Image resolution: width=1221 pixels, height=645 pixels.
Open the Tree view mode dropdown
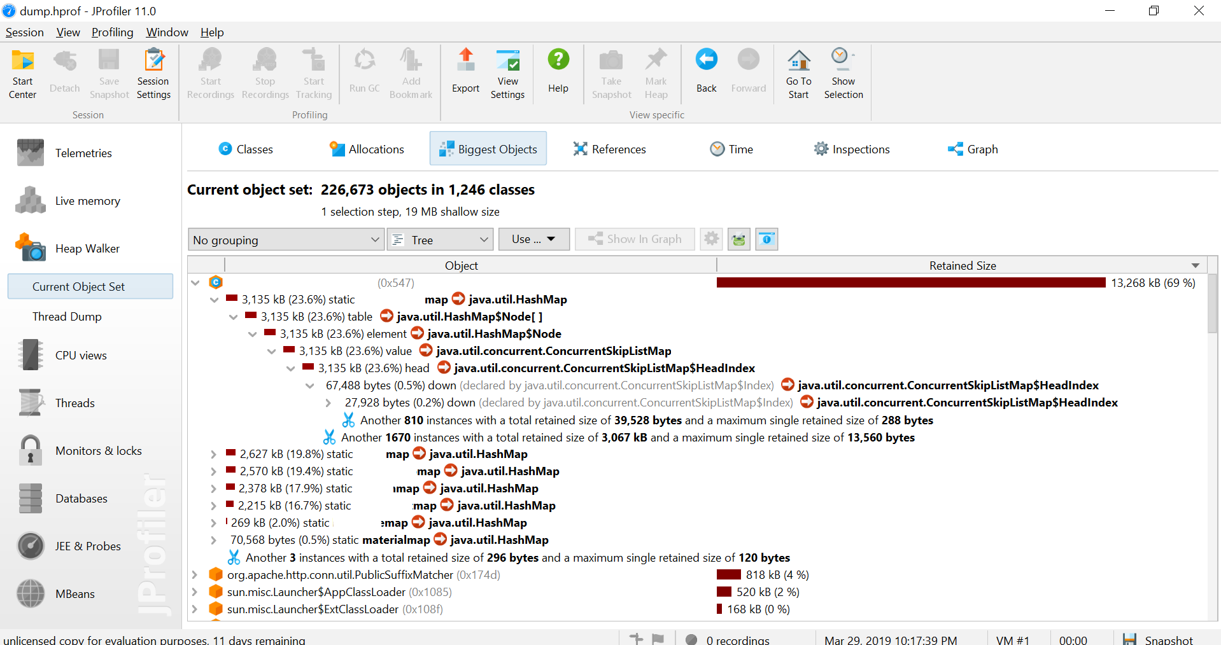tap(440, 240)
